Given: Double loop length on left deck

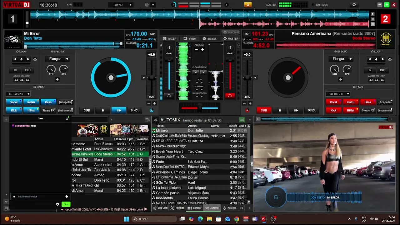Looking at the screenshot, I should 28,59.
